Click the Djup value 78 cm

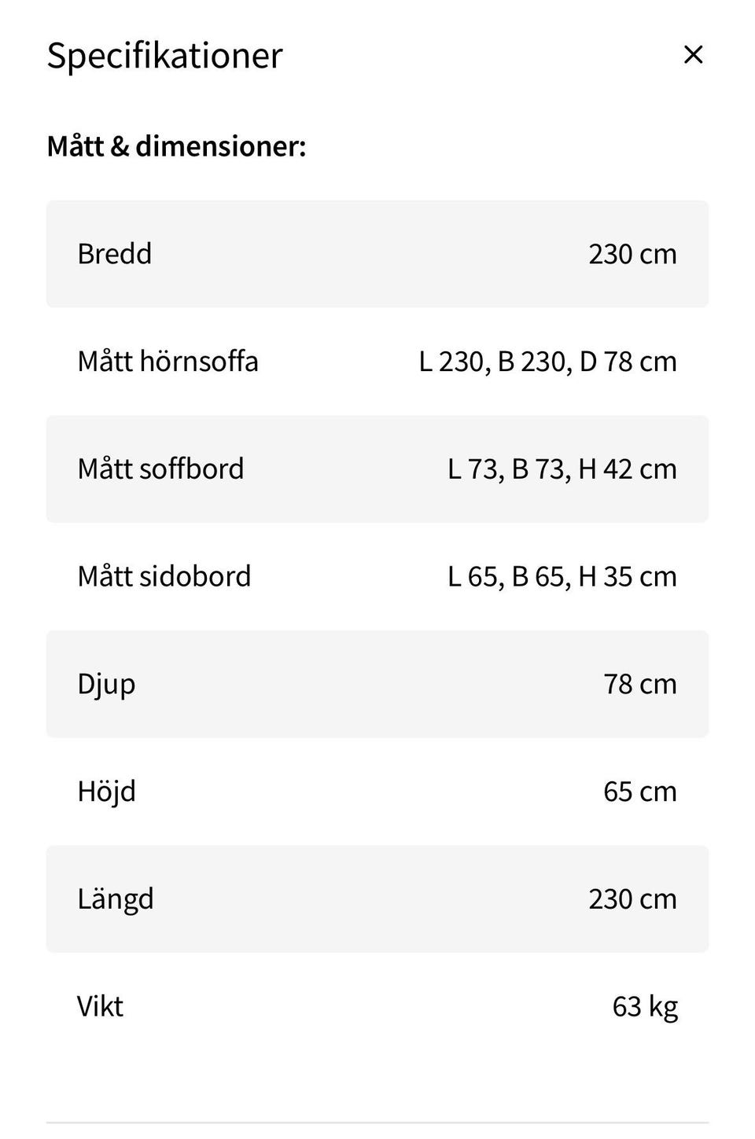click(639, 684)
